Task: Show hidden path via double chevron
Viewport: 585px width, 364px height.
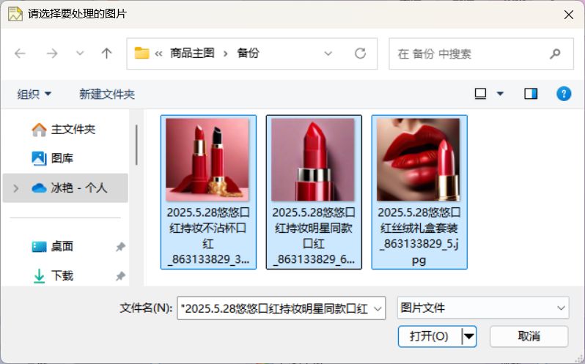Action: 158,53
